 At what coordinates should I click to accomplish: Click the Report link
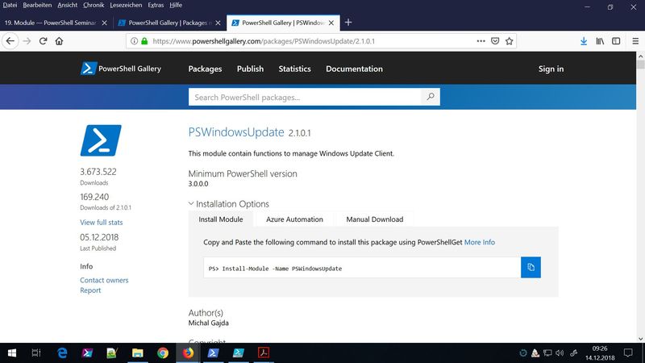coord(90,290)
